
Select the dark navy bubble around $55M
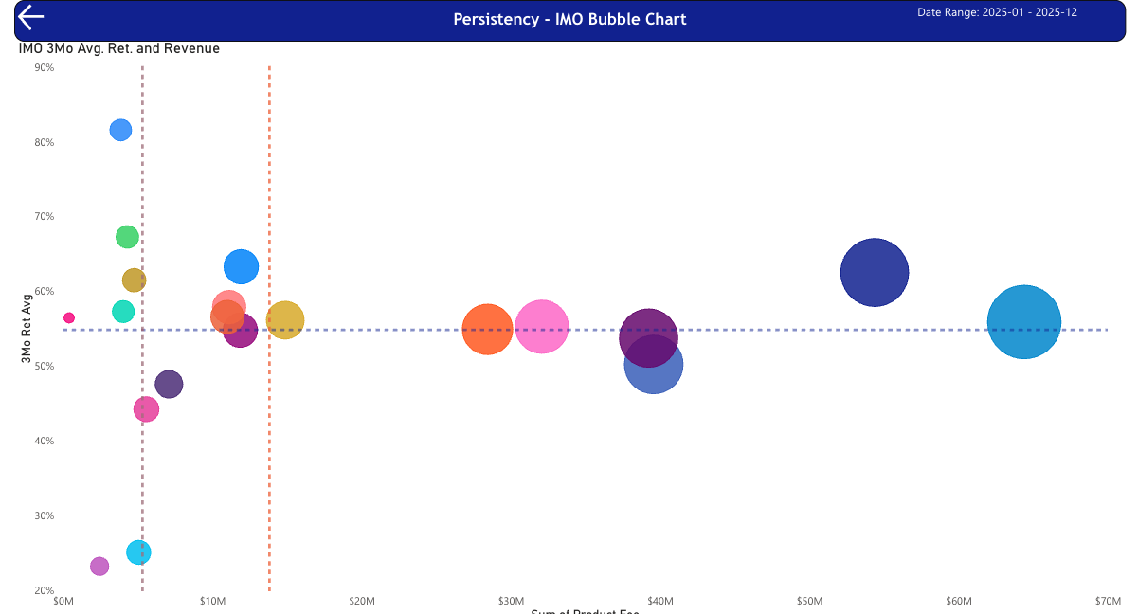click(x=875, y=272)
